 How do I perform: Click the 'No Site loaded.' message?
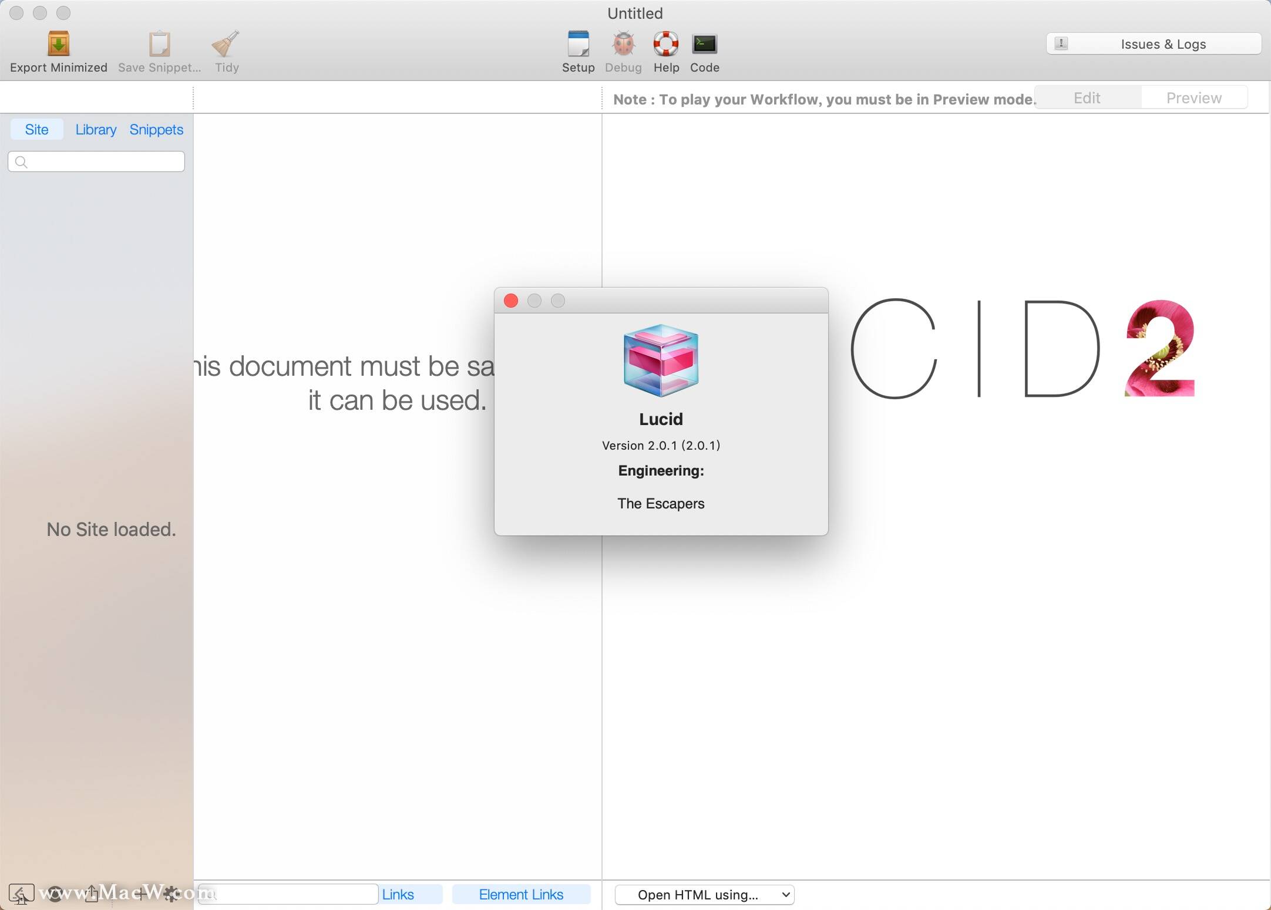112,529
